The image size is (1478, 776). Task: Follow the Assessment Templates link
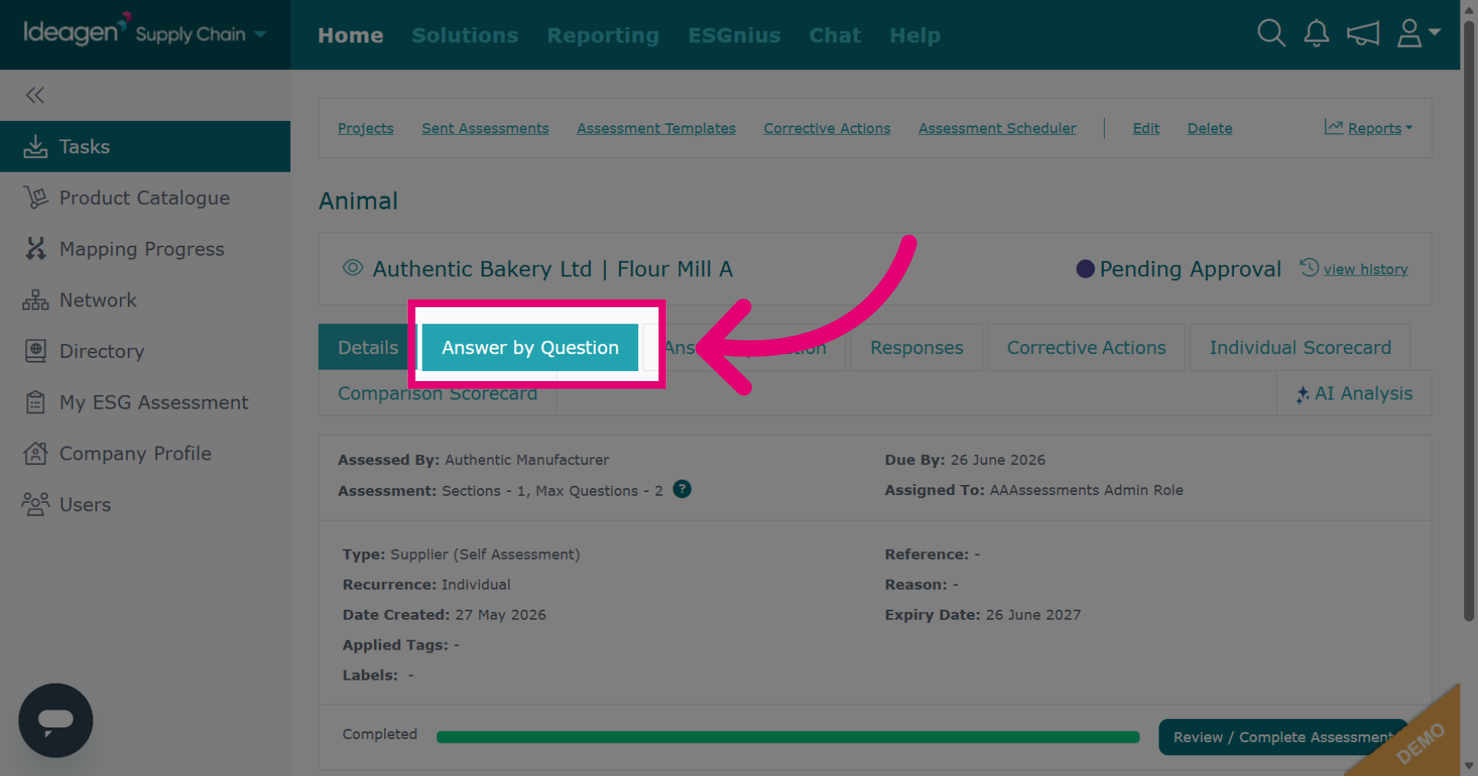pyautogui.click(x=657, y=129)
